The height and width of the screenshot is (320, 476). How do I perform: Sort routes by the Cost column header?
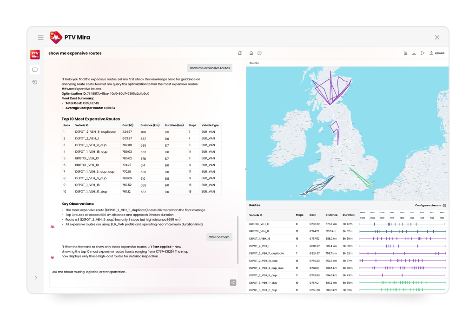click(312, 215)
